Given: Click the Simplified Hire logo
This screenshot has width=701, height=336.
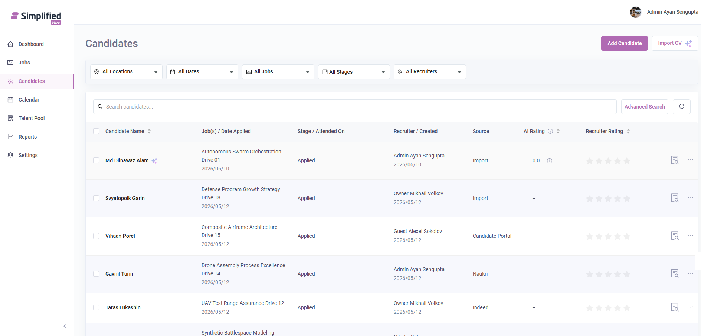Looking at the screenshot, I should coord(36,18).
